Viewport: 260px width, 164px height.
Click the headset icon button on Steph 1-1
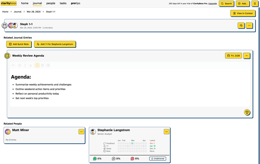[241, 25]
